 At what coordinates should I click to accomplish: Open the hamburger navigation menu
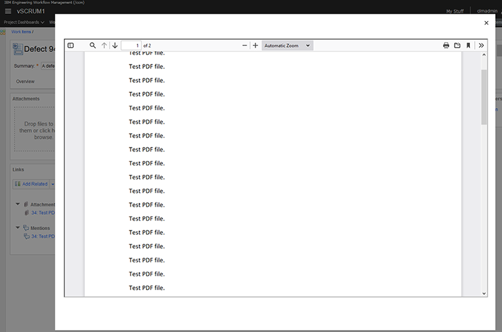pos(8,11)
